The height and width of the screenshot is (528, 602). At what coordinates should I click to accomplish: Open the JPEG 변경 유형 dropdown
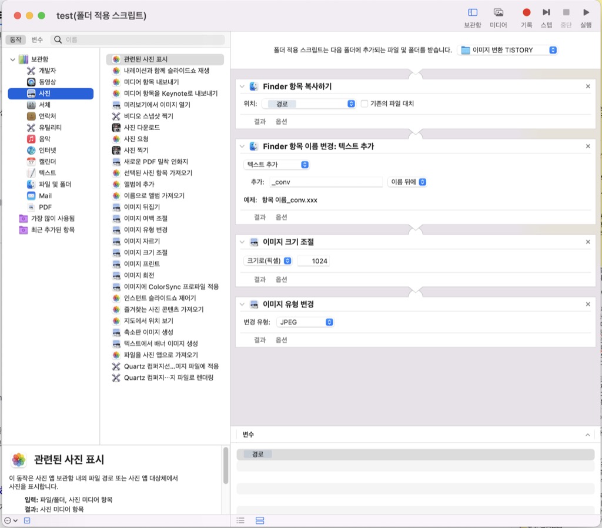(305, 322)
